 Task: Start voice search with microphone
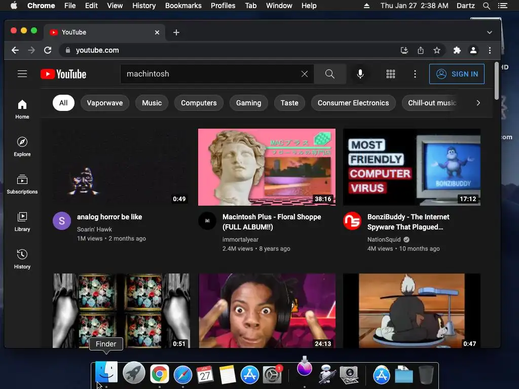[x=360, y=74]
